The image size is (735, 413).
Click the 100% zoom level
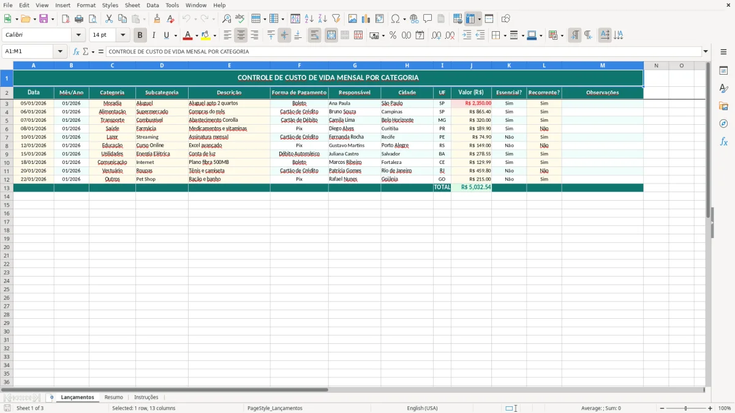[725, 408]
